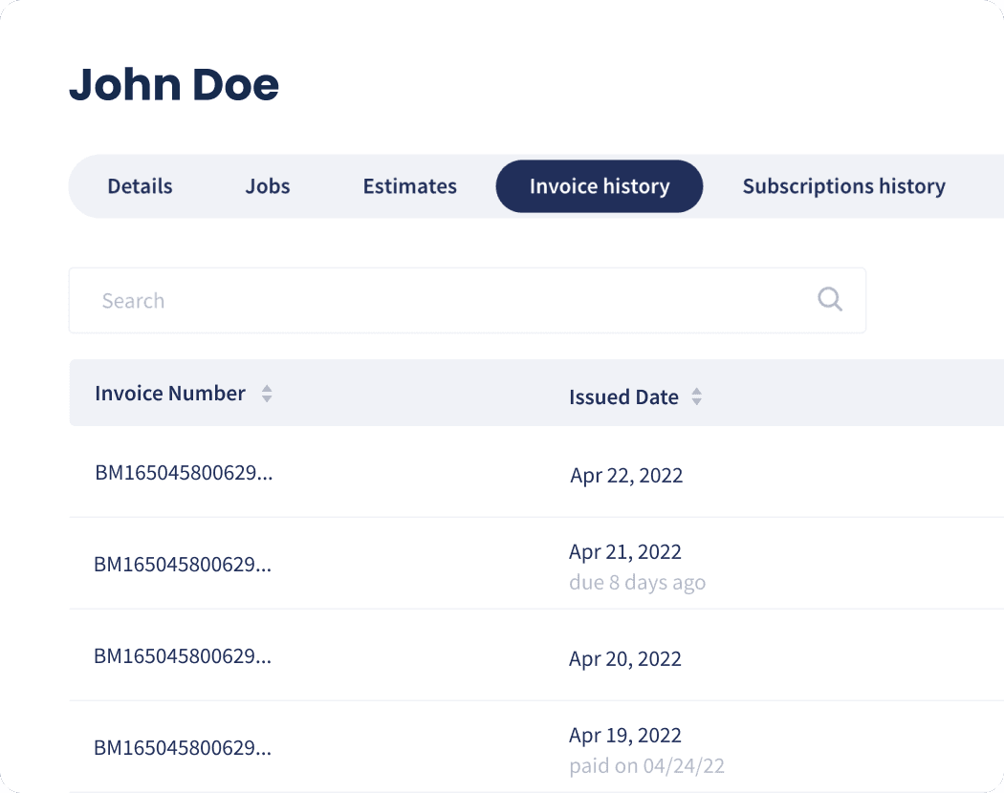Open invoice issued Apr 22, 2022

pyautogui.click(x=626, y=476)
